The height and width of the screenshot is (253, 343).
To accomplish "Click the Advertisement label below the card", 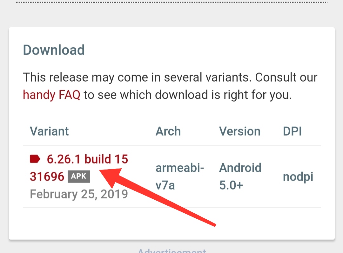I will [172, 251].
